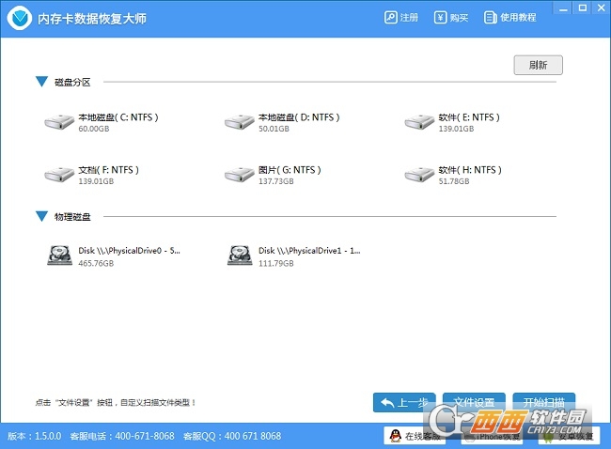Viewport: 611px width, 449px height.
Task: Open 在线客服 online support chat
Action: 415,436
